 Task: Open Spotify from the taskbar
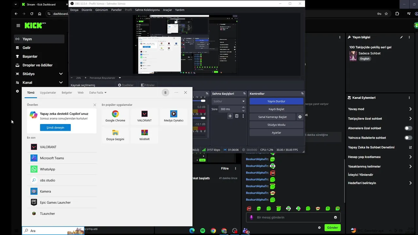click(x=202, y=231)
